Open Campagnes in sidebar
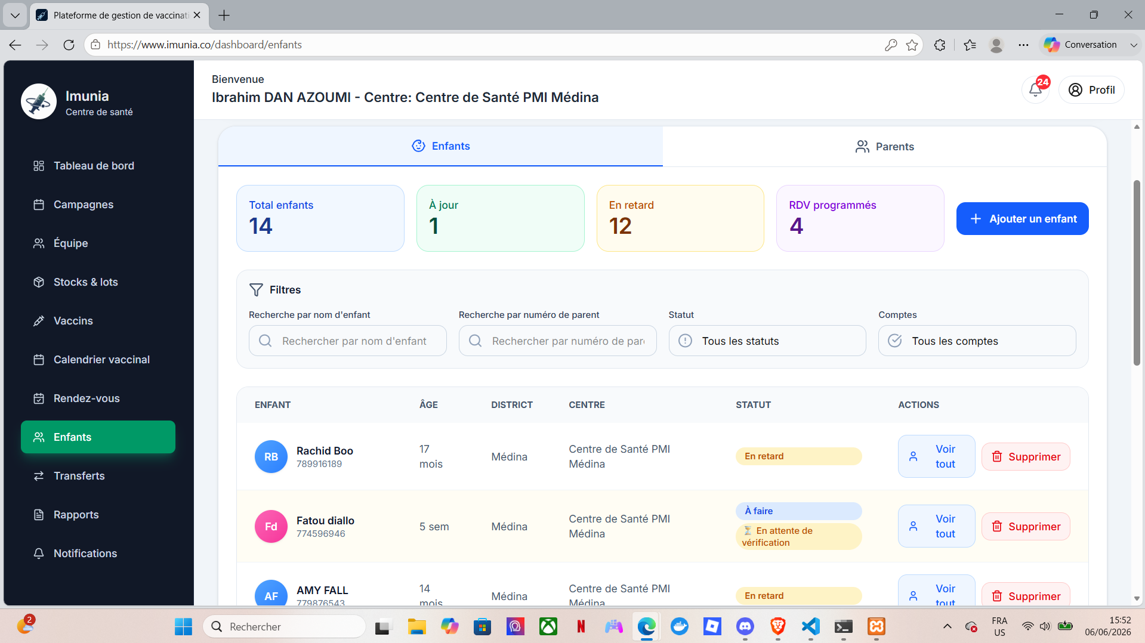The image size is (1145, 643). point(98,205)
